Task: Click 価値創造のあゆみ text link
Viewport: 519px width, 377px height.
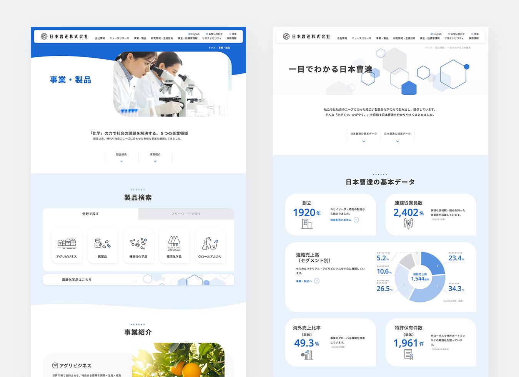Action: point(341,220)
